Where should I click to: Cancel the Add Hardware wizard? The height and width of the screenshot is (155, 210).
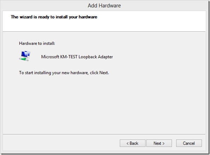(189, 143)
